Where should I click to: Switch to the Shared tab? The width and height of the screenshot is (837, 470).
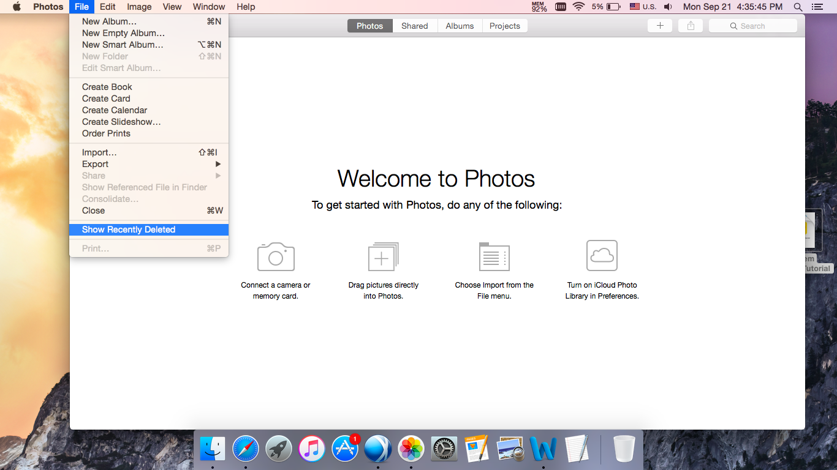tap(415, 26)
